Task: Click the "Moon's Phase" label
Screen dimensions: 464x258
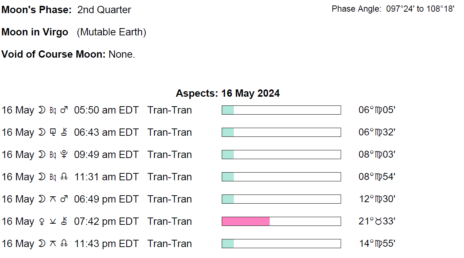Action: (x=36, y=10)
